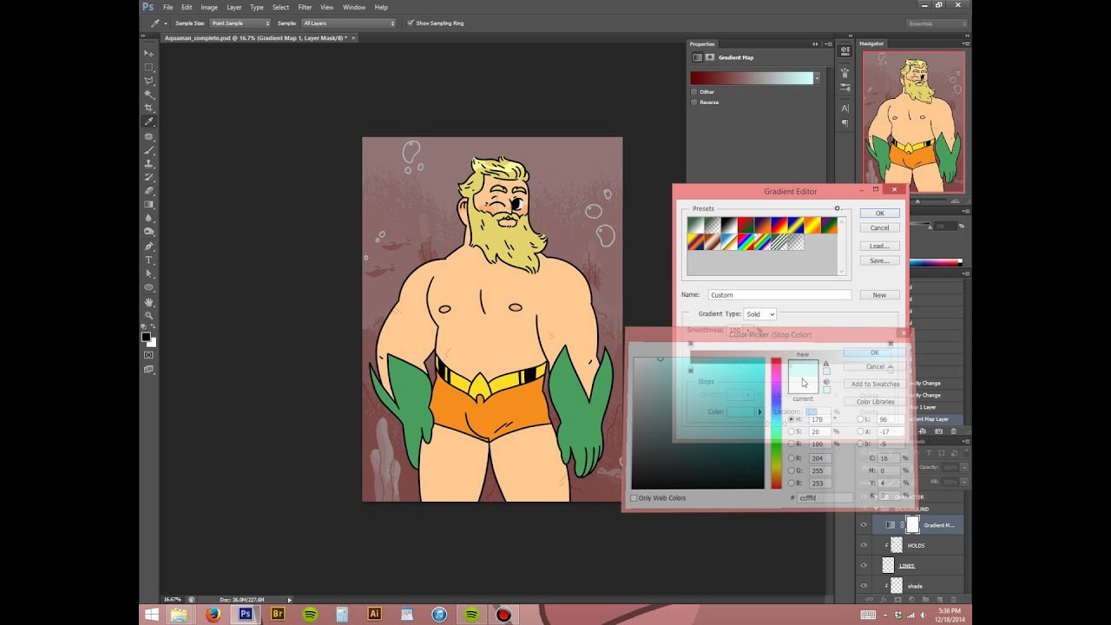Open the stop Color arrow menu
The height and width of the screenshot is (625, 1111).
pyautogui.click(x=759, y=412)
